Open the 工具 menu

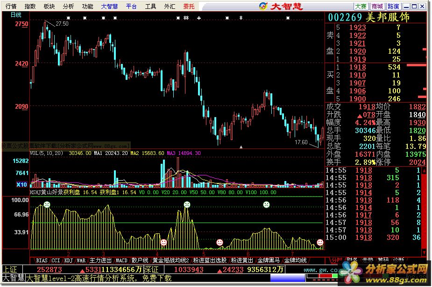click(150, 6)
